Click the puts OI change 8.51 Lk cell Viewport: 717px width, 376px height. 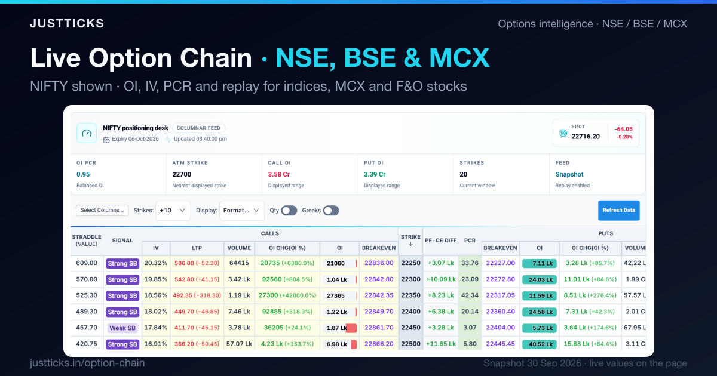[x=590, y=295]
